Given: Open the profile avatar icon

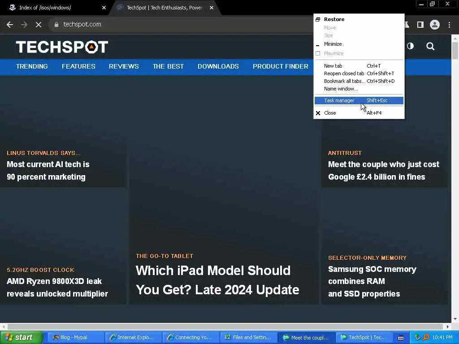Looking at the screenshot, I should click(435, 25).
